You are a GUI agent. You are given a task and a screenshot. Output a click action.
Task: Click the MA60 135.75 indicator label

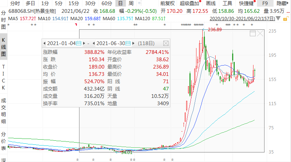coord(118,18)
